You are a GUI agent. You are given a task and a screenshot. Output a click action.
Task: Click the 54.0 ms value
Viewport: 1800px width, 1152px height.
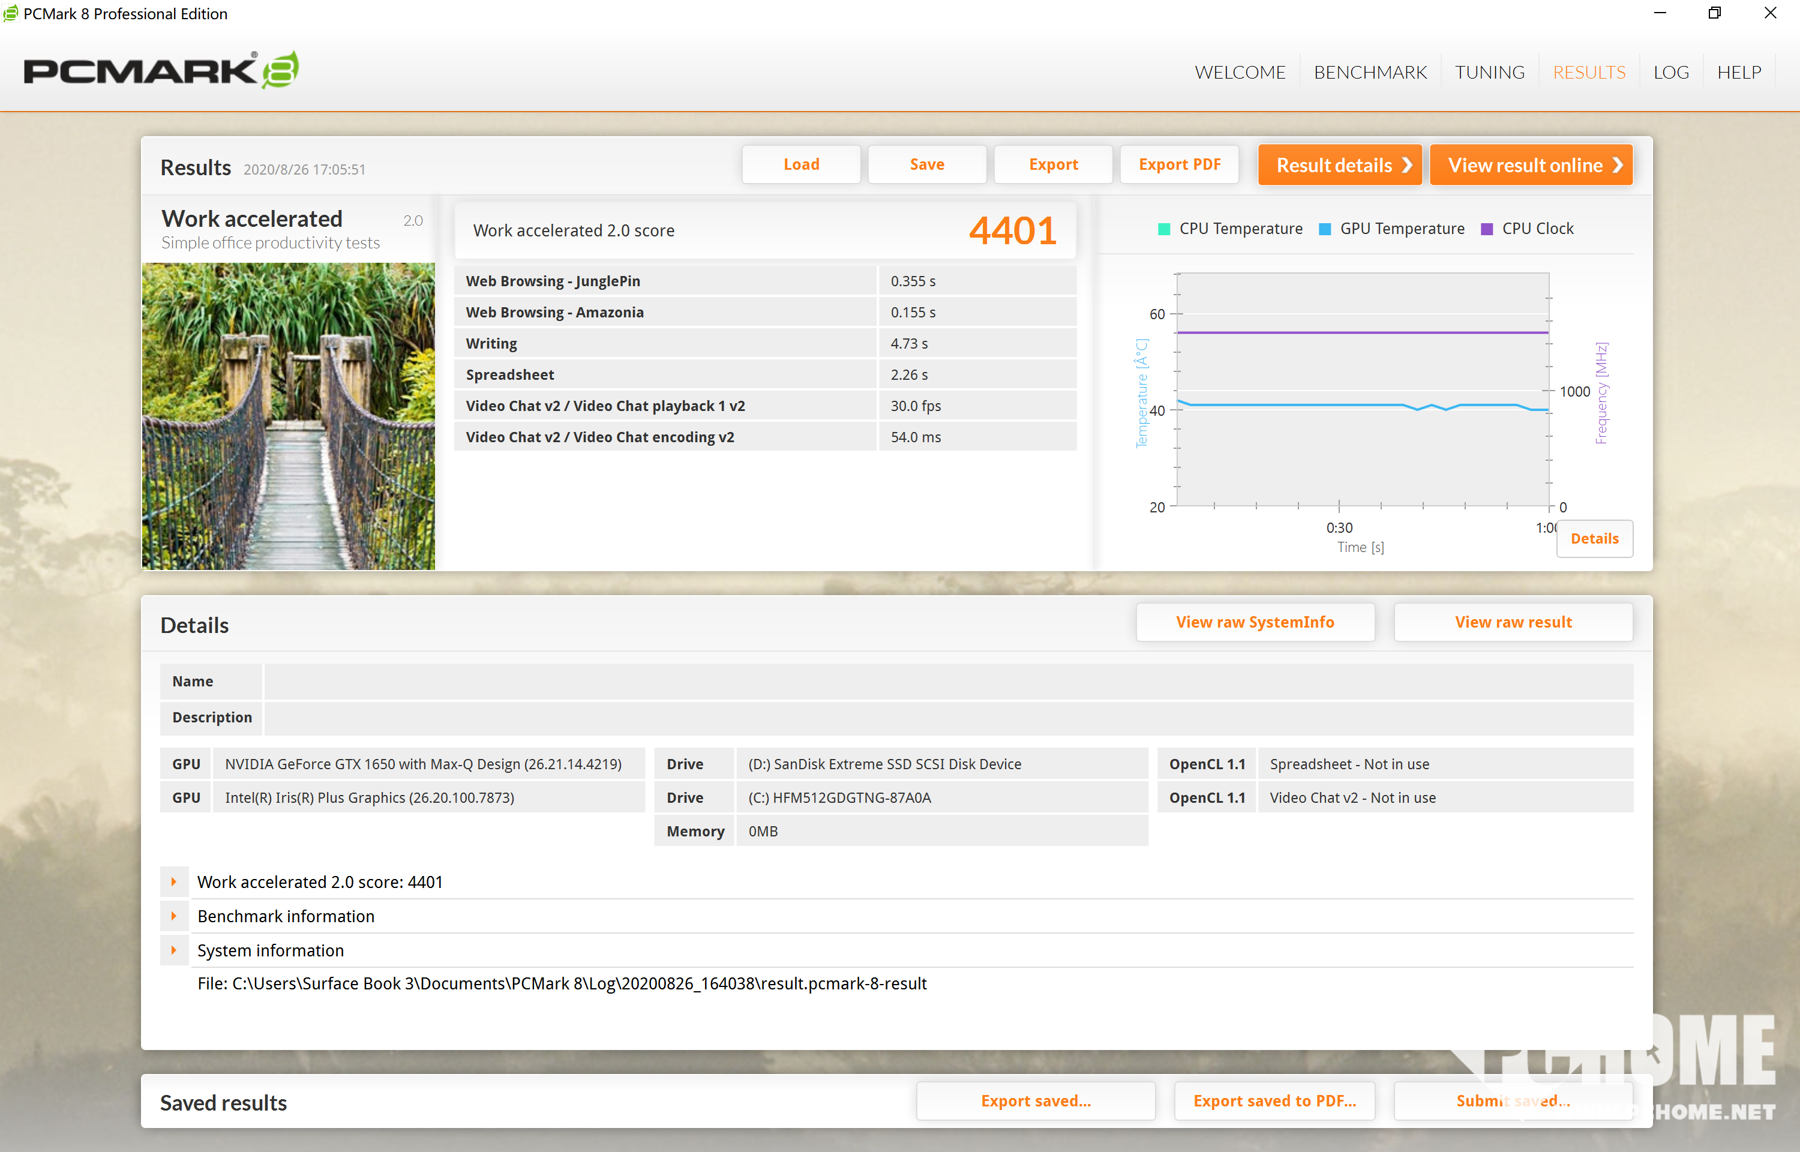916,437
